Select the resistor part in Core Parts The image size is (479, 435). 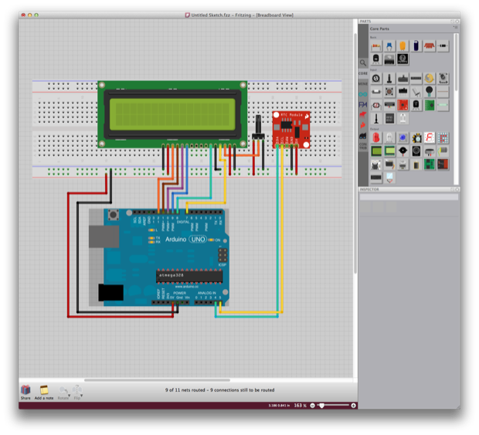pos(376,46)
